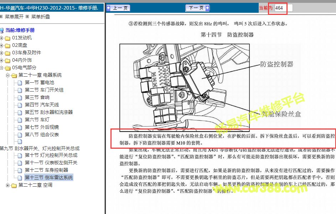Click the 01发动机 folder icon

(7, 38)
